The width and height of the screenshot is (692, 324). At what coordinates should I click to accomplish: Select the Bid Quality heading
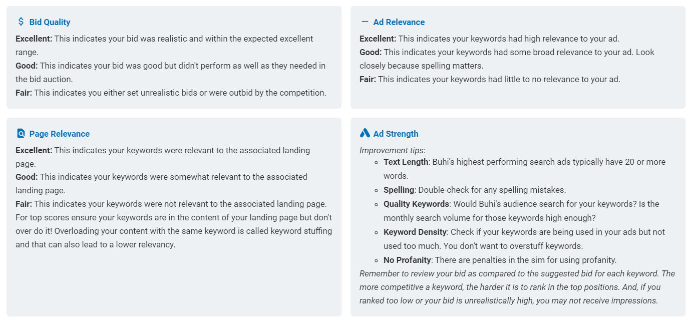coord(50,22)
